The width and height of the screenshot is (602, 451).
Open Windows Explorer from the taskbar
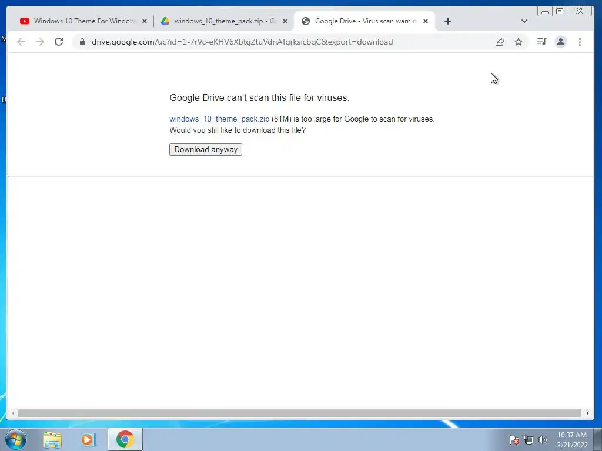(52, 439)
